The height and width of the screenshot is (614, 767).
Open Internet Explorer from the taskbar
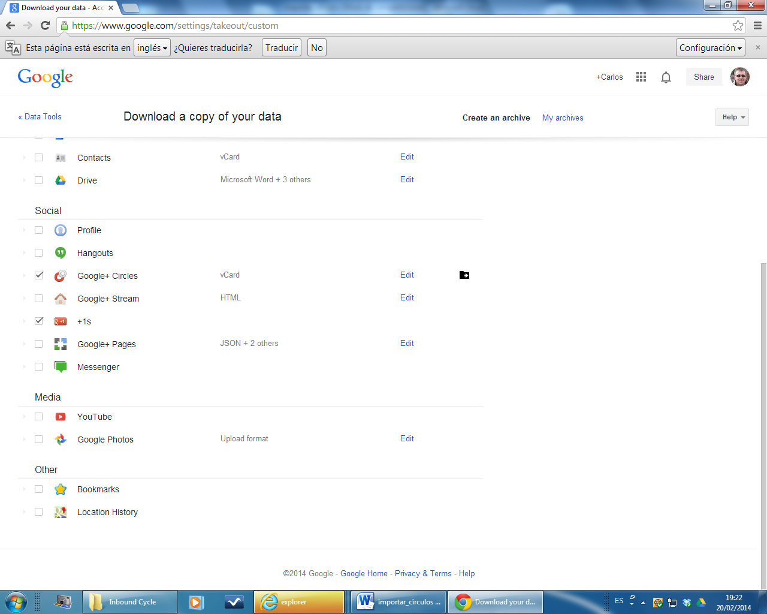(x=299, y=602)
